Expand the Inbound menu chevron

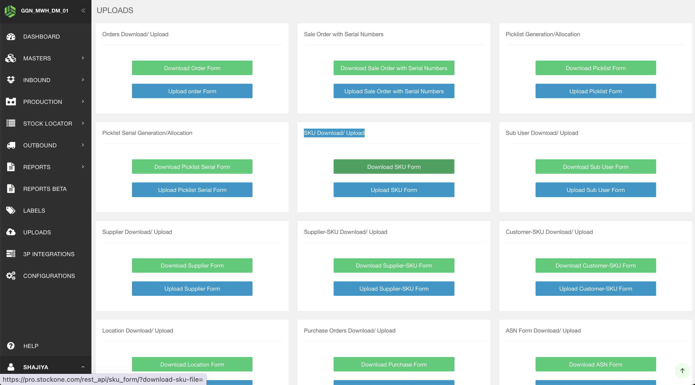pos(83,80)
